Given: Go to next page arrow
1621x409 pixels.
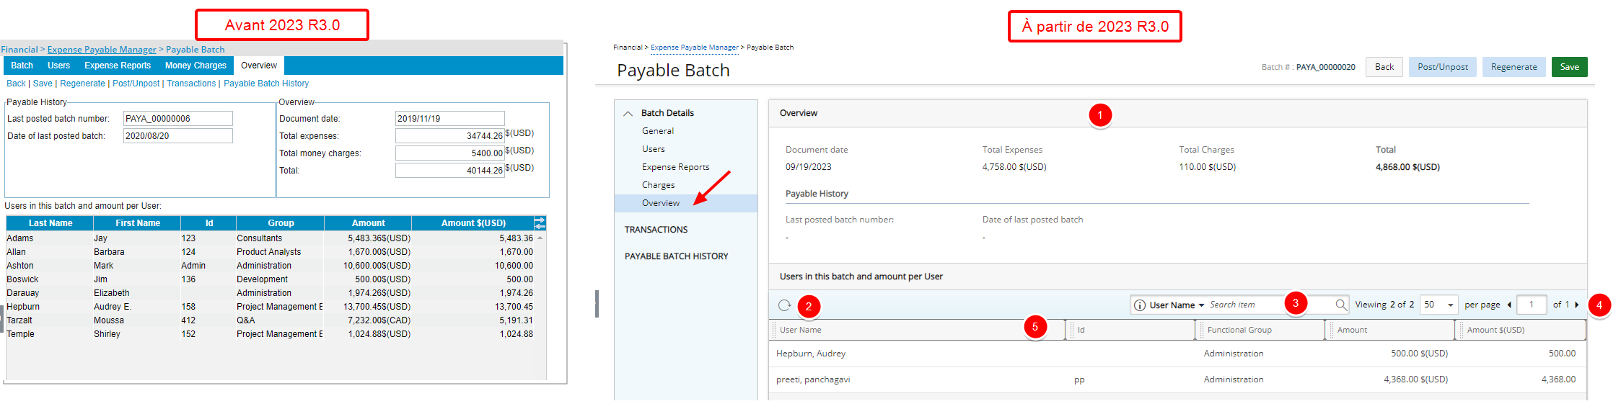Looking at the screenshot, I should pos(1577,305).
